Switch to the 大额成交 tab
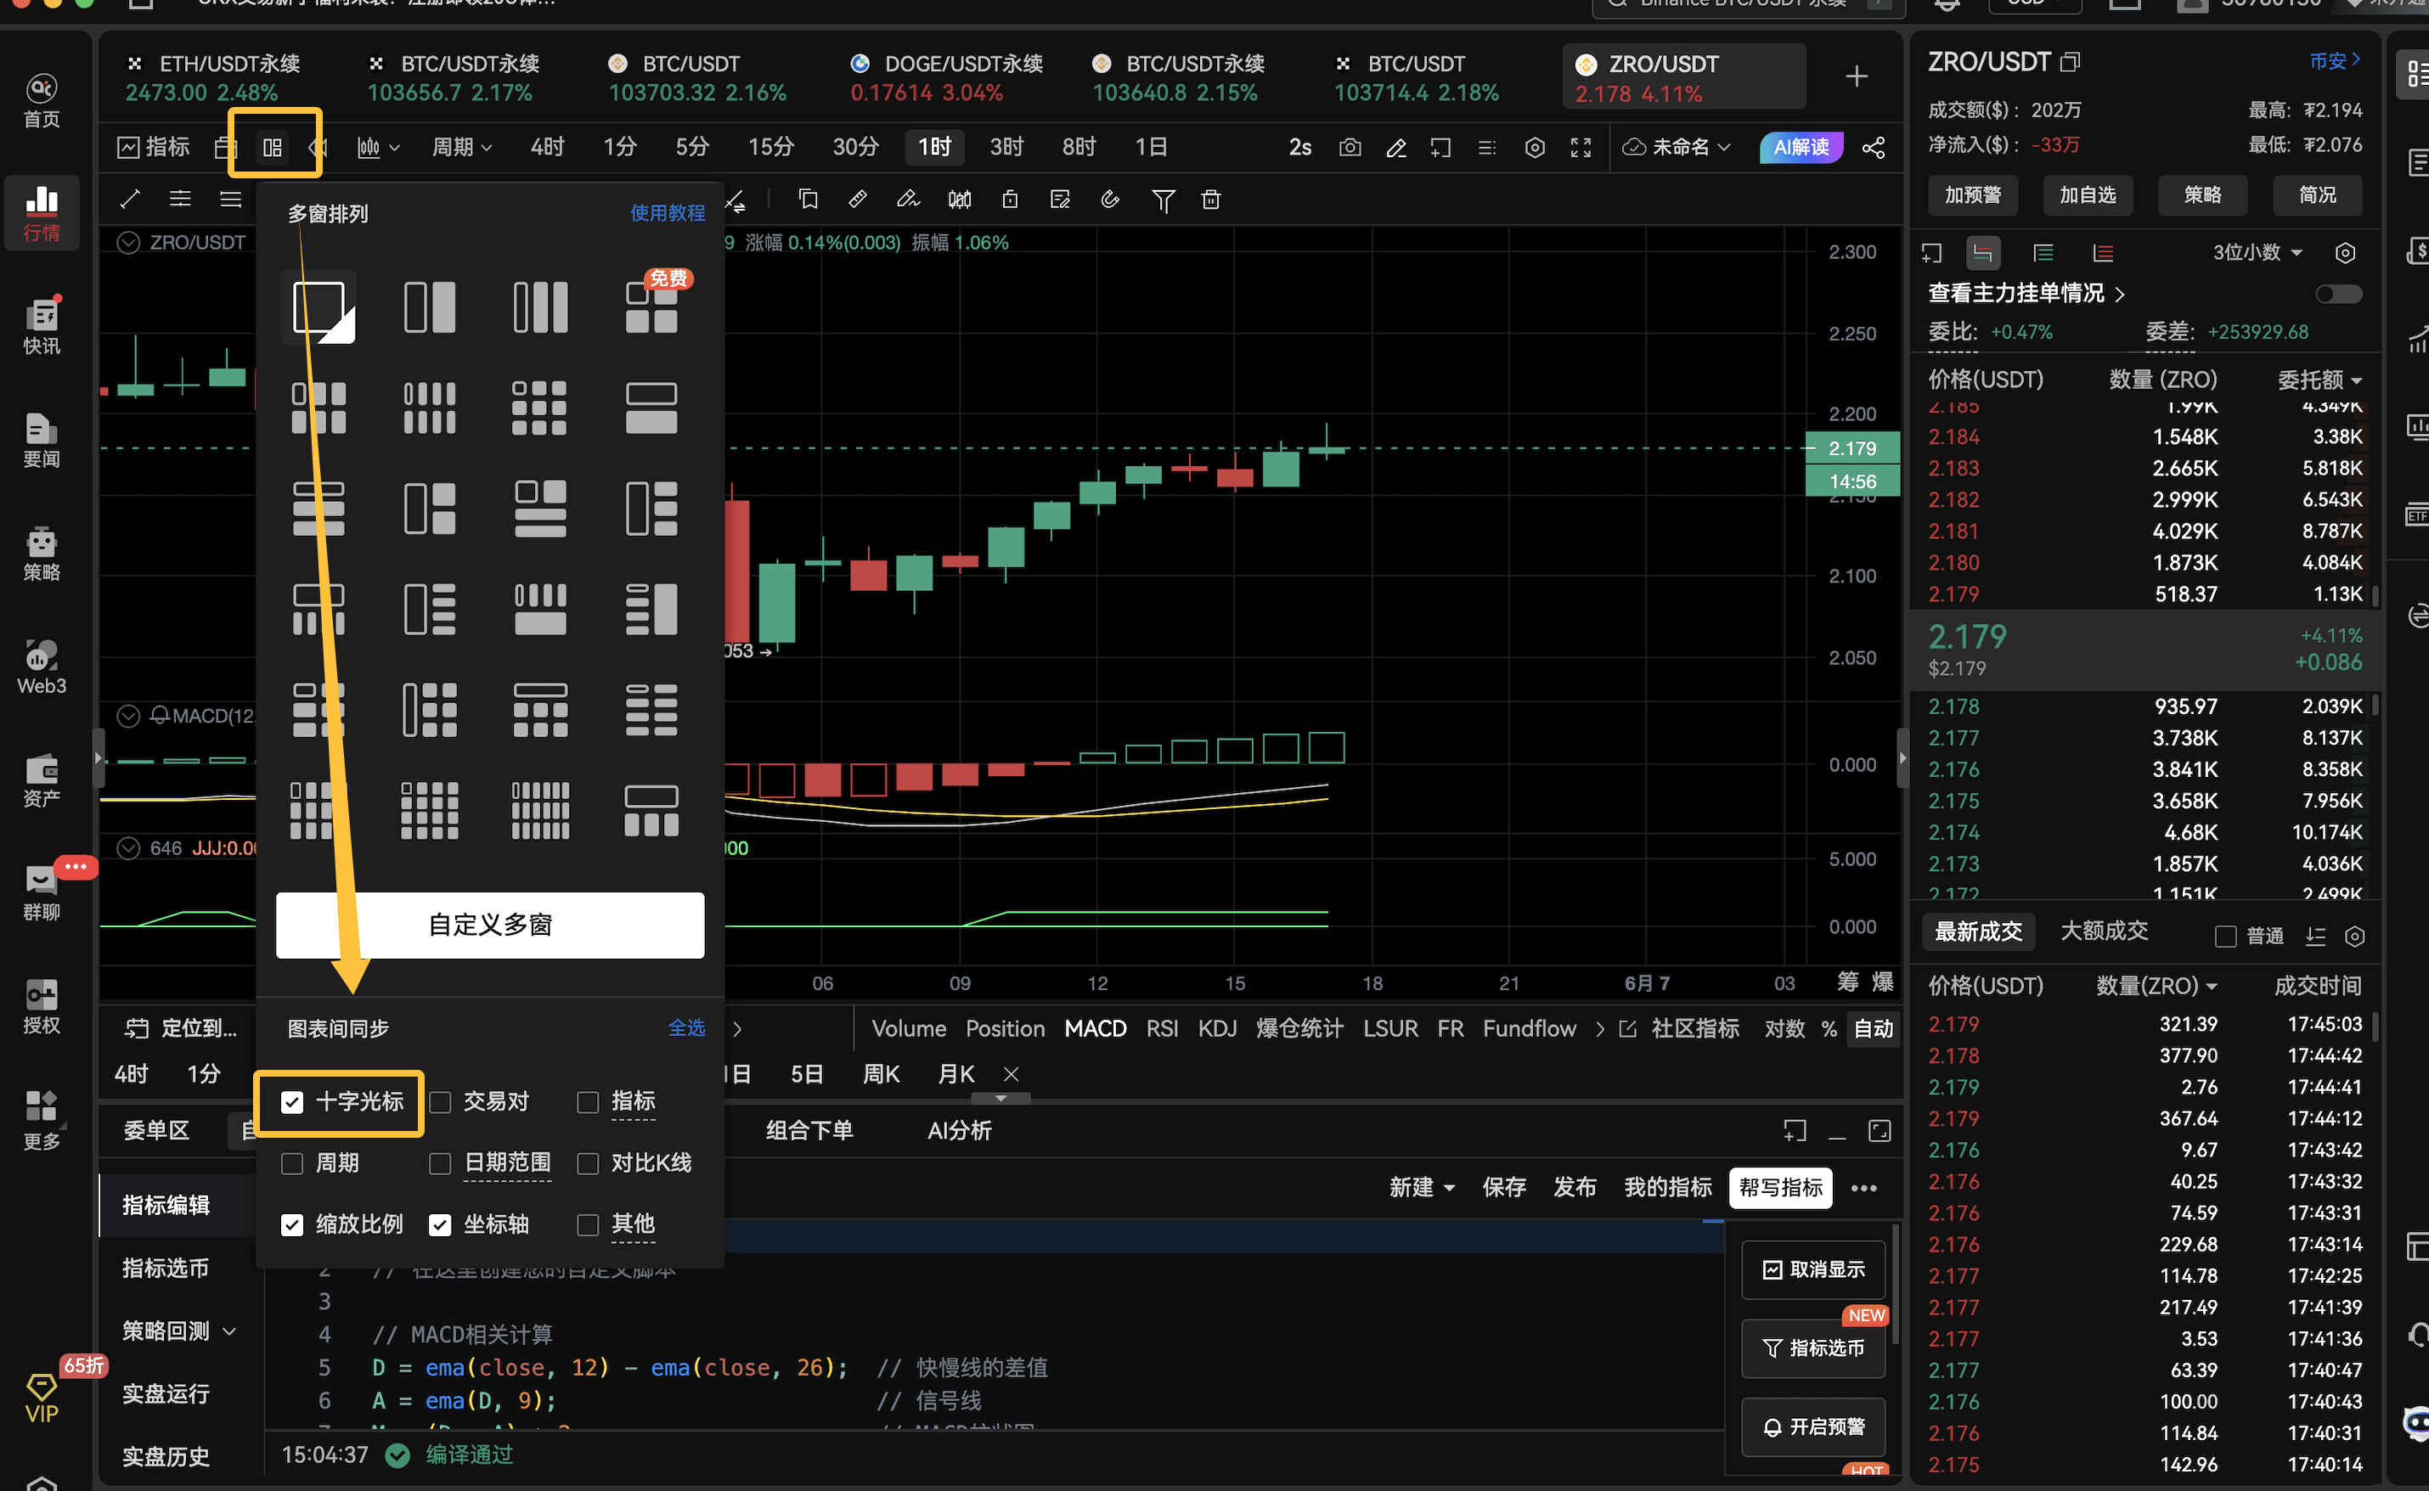 2105,931
